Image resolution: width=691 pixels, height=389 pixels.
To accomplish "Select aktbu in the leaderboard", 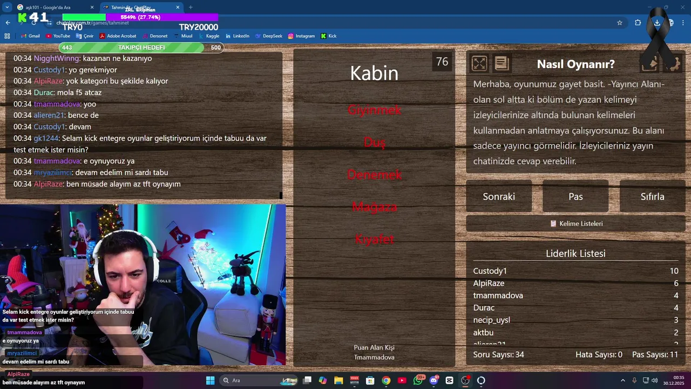I will [x=484, y=332].
